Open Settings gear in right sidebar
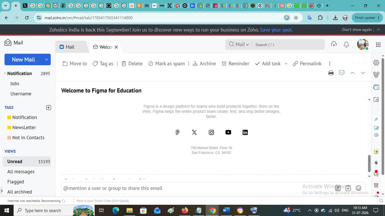This screenshot has width=385, height=216. [376, 62]
